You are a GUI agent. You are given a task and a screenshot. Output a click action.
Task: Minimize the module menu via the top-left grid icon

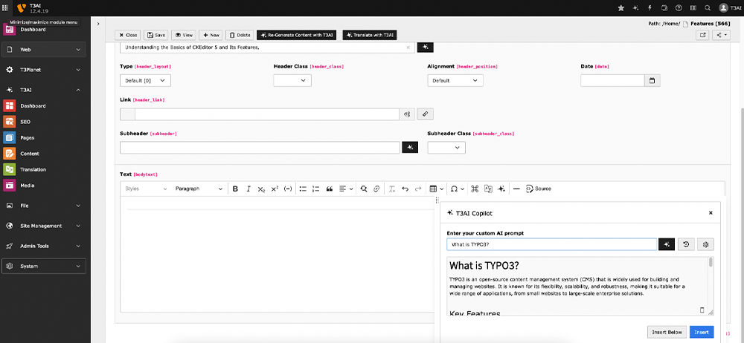(7, 7)
